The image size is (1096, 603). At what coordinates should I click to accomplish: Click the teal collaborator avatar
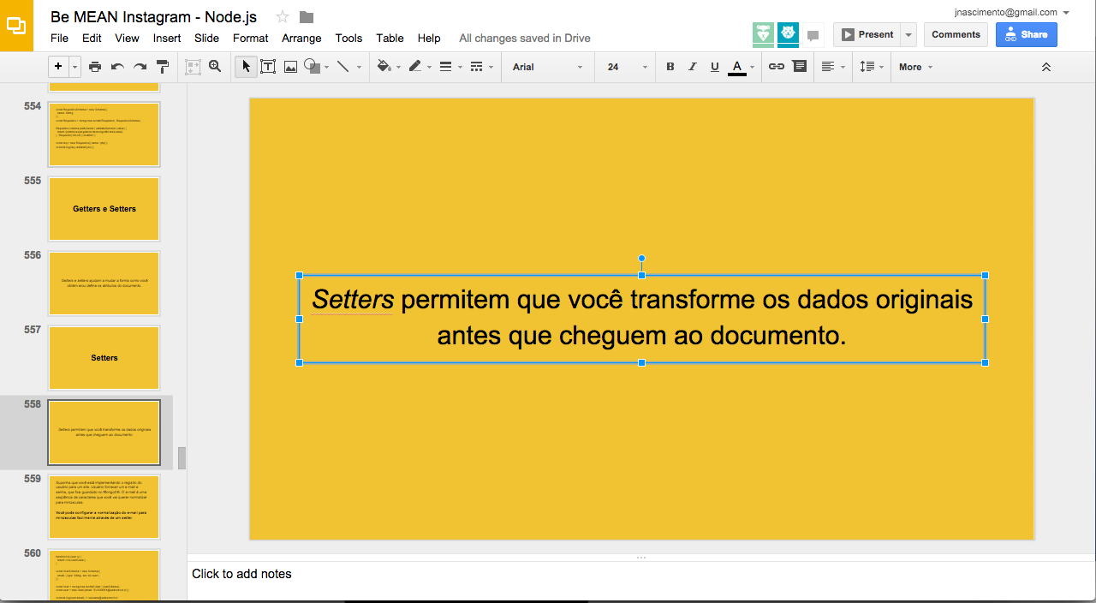point(788,34)
